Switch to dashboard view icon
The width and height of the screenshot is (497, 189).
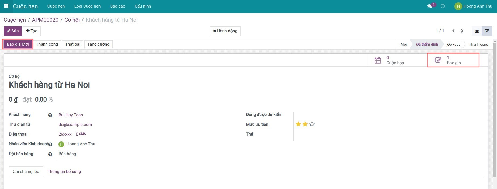tap(477, 31)
